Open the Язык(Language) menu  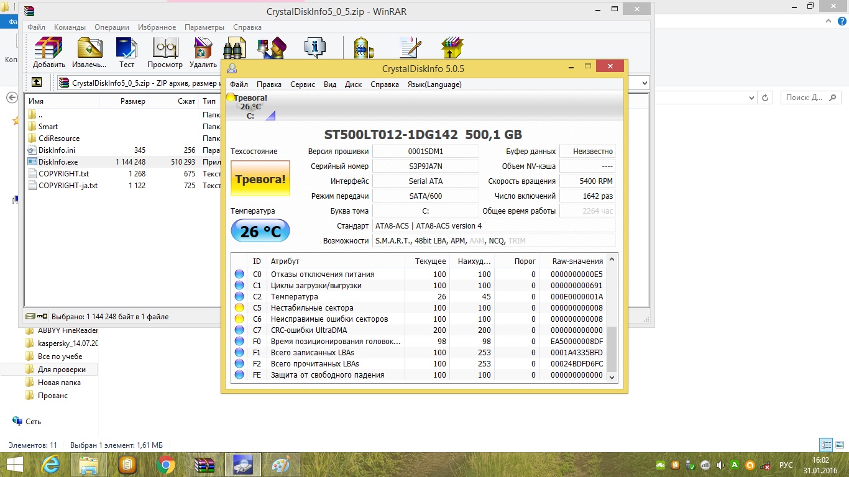click(434, 84)
